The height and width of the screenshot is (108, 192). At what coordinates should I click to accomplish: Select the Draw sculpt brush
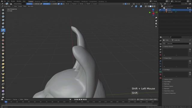pyautogui.click(x=3, y=10)
